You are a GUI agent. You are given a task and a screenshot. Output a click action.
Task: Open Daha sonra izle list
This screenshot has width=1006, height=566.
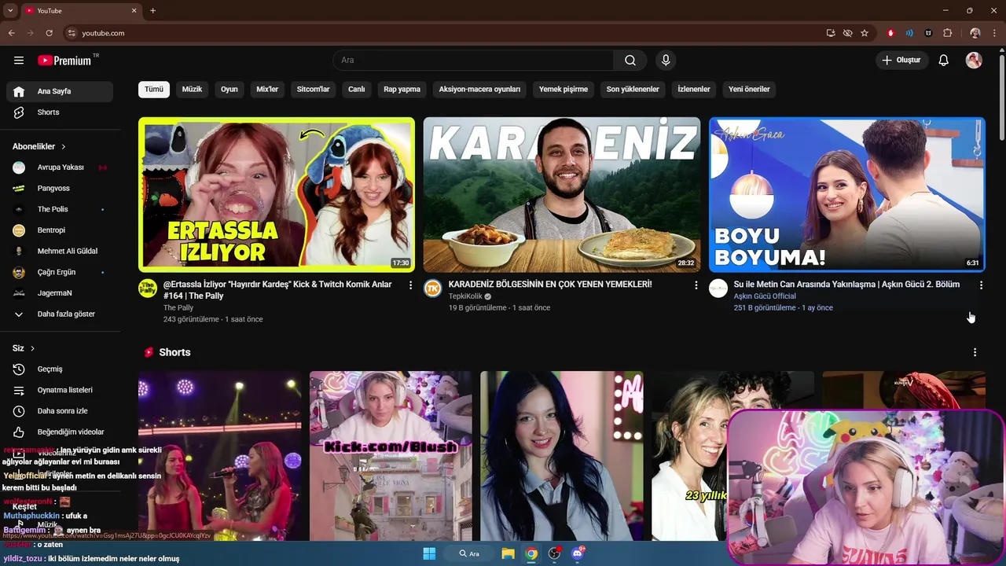(x=60, y=411)
